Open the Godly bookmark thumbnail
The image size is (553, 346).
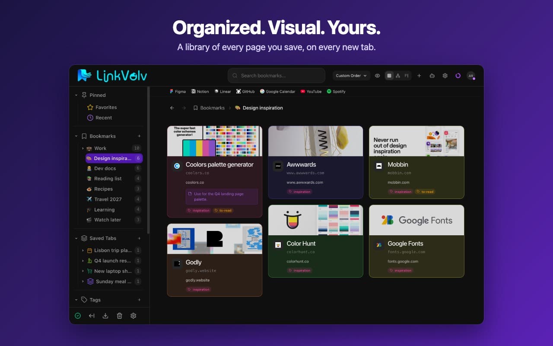[215, 239]
